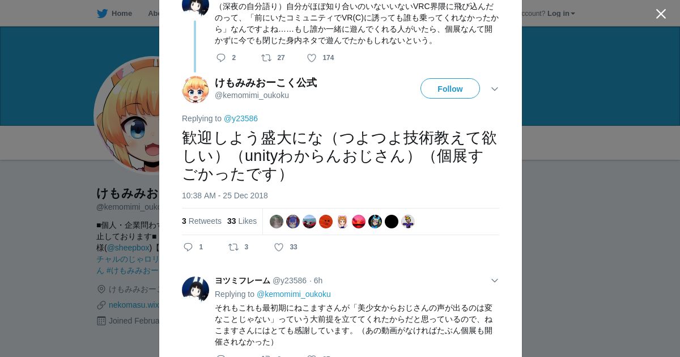This screenshot has width=680, height=357.
Task: Like the main tweet with 33 likes
Action: tap(279, 247)
